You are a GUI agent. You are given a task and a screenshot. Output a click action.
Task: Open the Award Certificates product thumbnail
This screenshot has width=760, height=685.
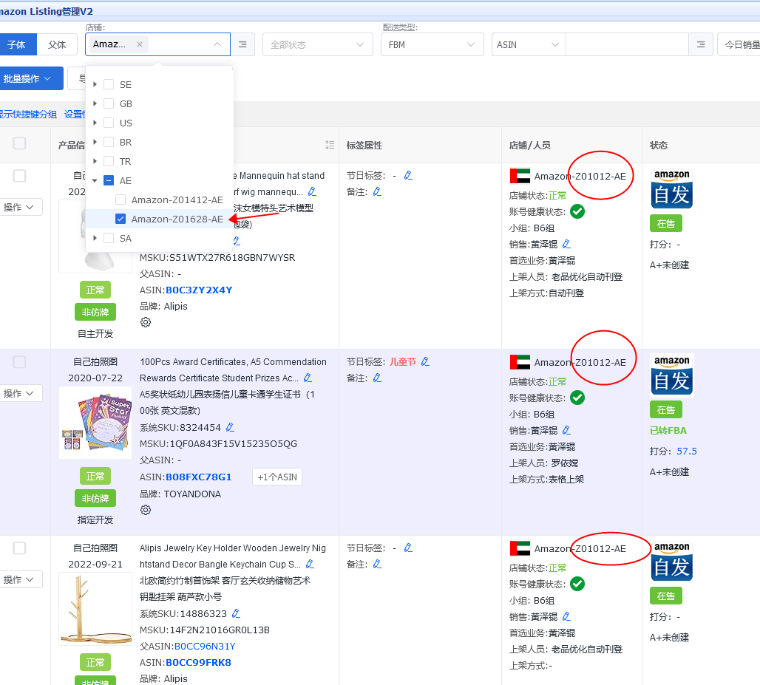95,423
